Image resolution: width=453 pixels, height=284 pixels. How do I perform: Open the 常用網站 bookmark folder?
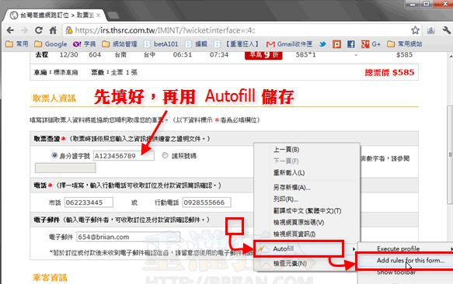tap(405, 44)
